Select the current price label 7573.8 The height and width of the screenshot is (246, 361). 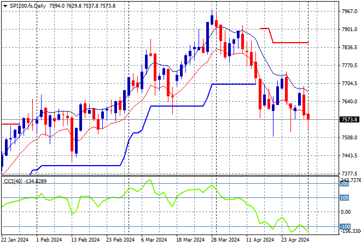coord(350,119)
